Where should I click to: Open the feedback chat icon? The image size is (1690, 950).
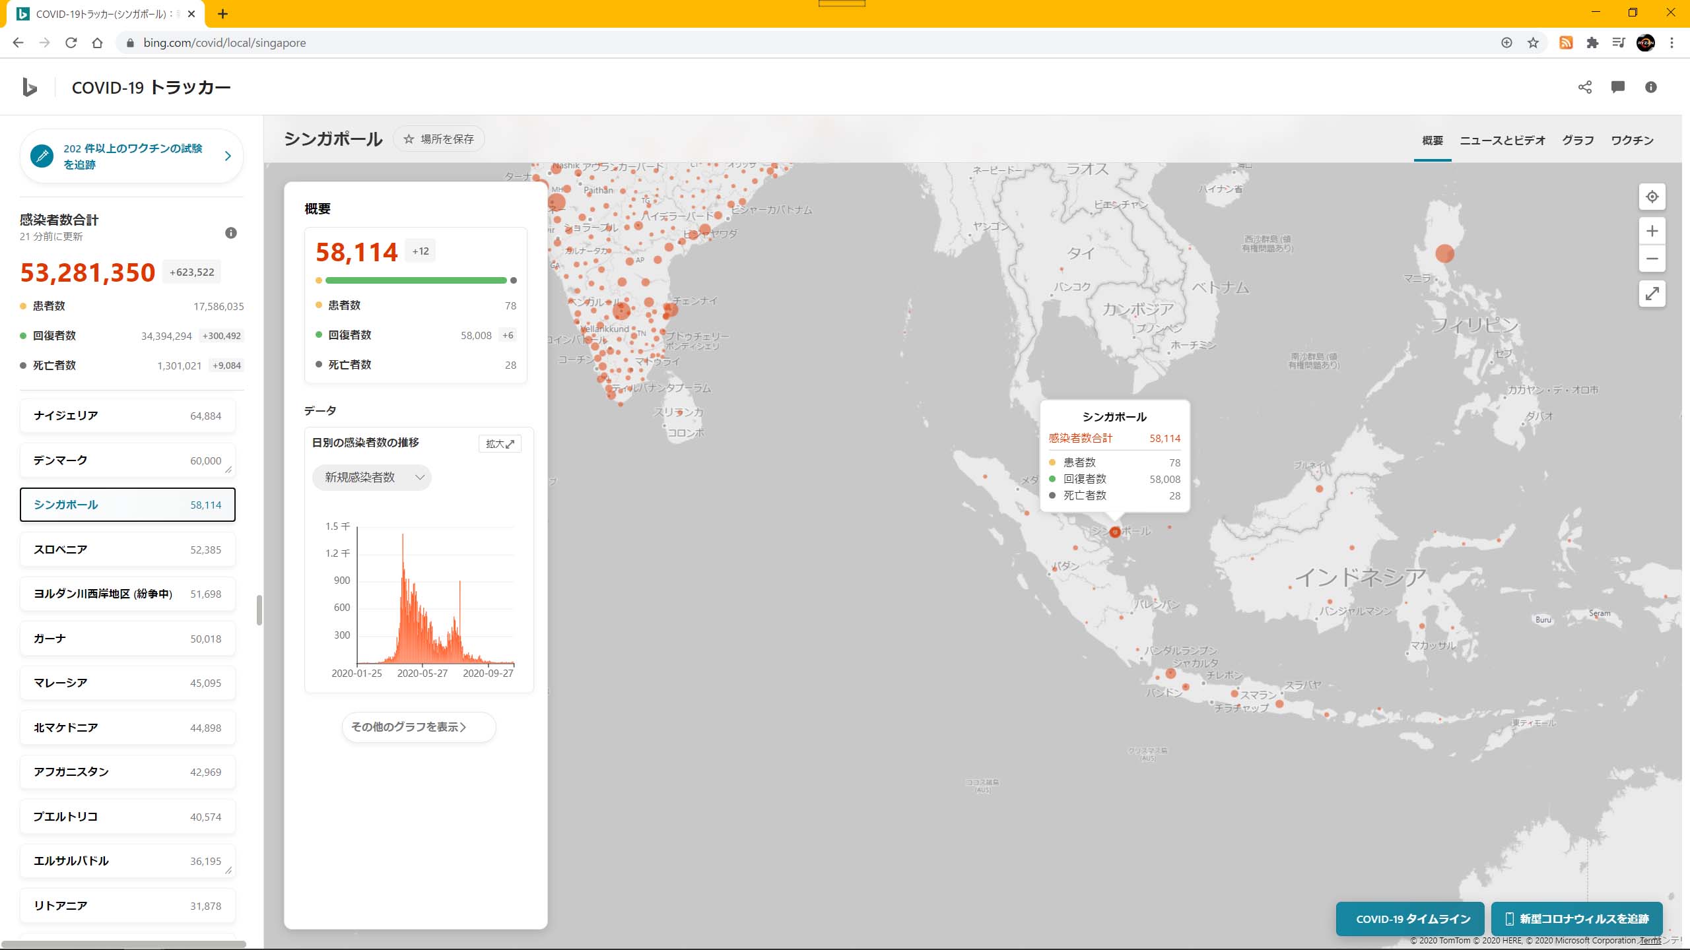click(x=1618, y=87)
